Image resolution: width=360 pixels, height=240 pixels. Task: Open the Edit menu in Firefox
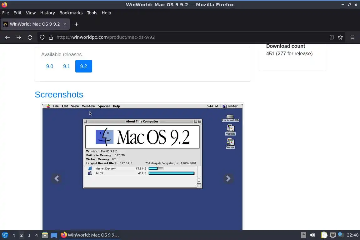click(17, 13)
